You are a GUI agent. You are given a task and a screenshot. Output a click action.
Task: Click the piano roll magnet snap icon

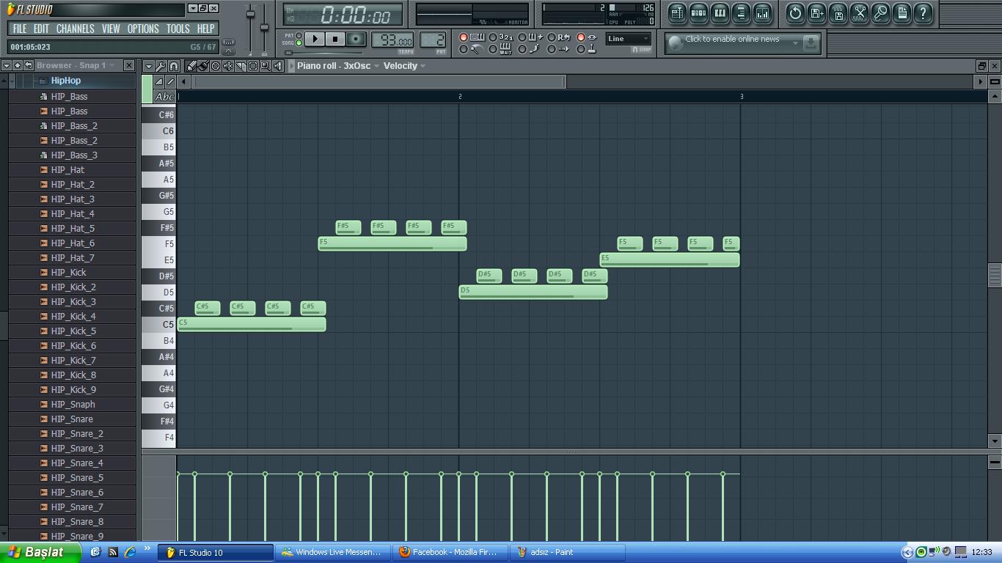coord(173,66)
